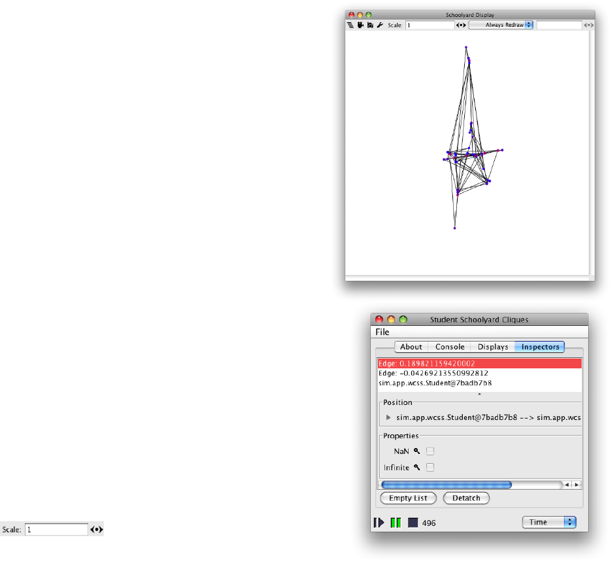Click the scale adjuster knob in Schoolyard Display

pyautogui.click(x=461, y=25)
